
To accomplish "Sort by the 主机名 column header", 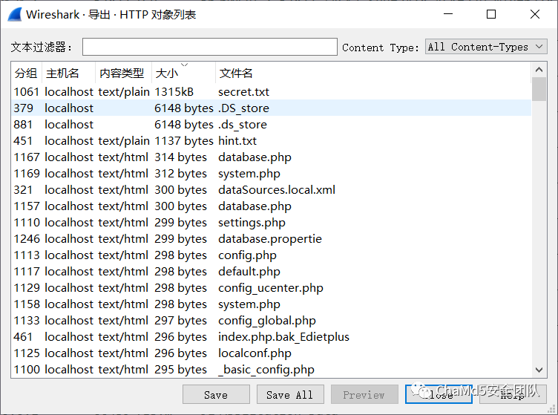I will [x=68, y=73].
